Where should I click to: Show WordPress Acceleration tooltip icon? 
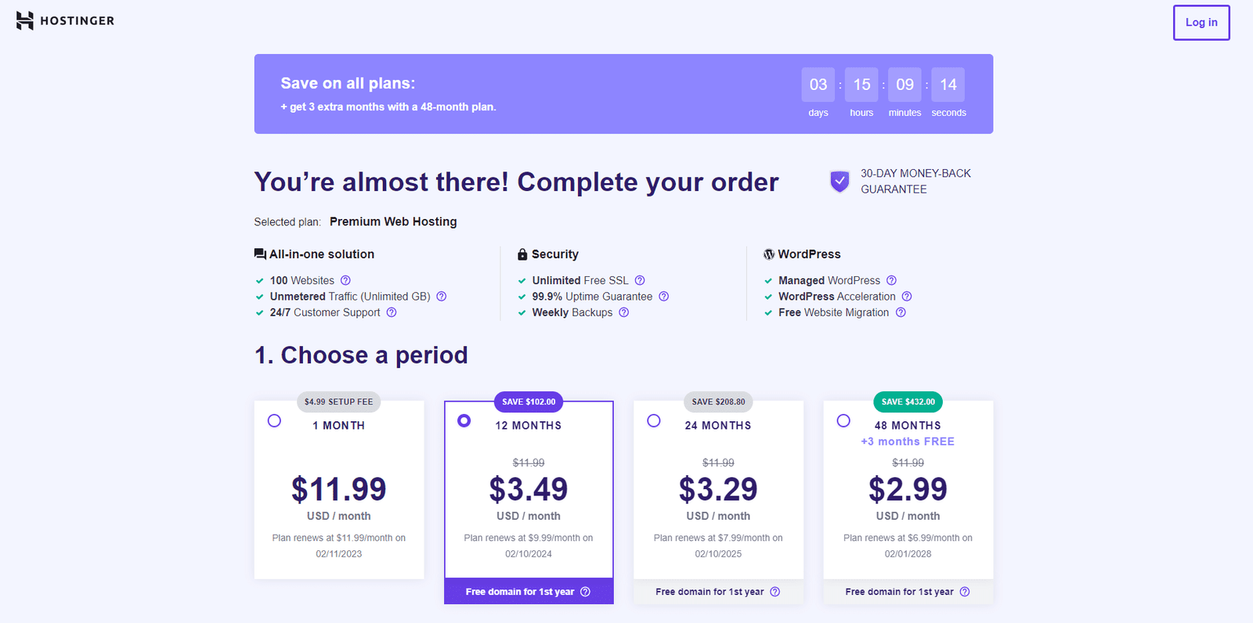click(x=907, y=297)
